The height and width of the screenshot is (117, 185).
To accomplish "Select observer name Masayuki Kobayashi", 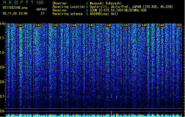I will pos(106,3).
